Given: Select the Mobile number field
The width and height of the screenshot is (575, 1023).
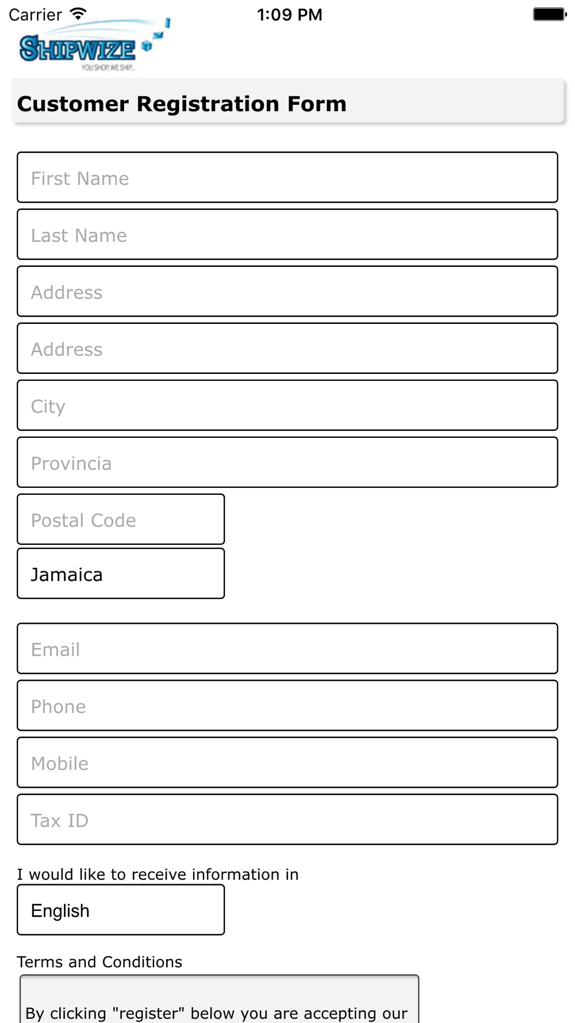Looking at the screenshot, I should pyautogui.click(x=287, y=762).
